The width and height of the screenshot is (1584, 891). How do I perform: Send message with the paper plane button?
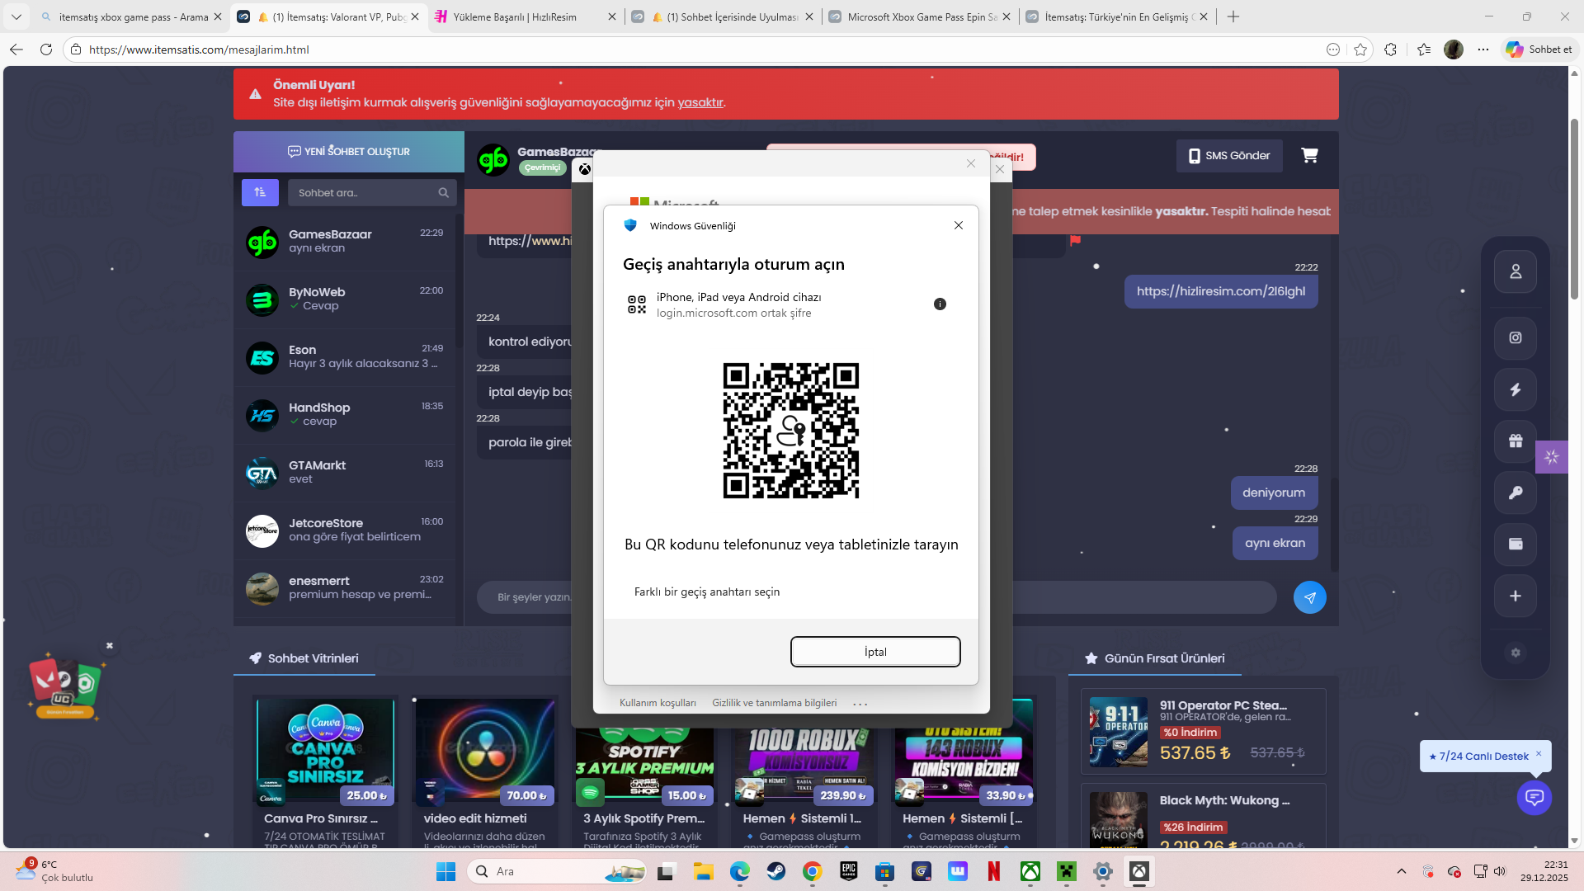tap(1310, 597)
